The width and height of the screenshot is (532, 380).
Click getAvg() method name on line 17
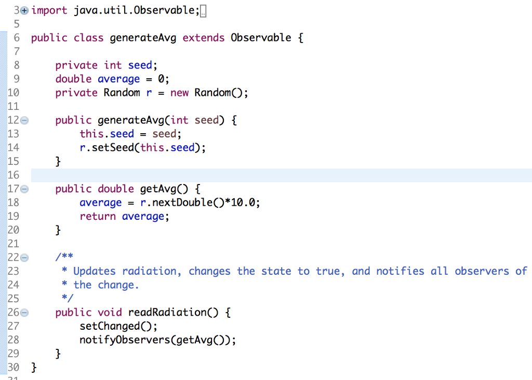pyautogui.click(x=164, y=189)
